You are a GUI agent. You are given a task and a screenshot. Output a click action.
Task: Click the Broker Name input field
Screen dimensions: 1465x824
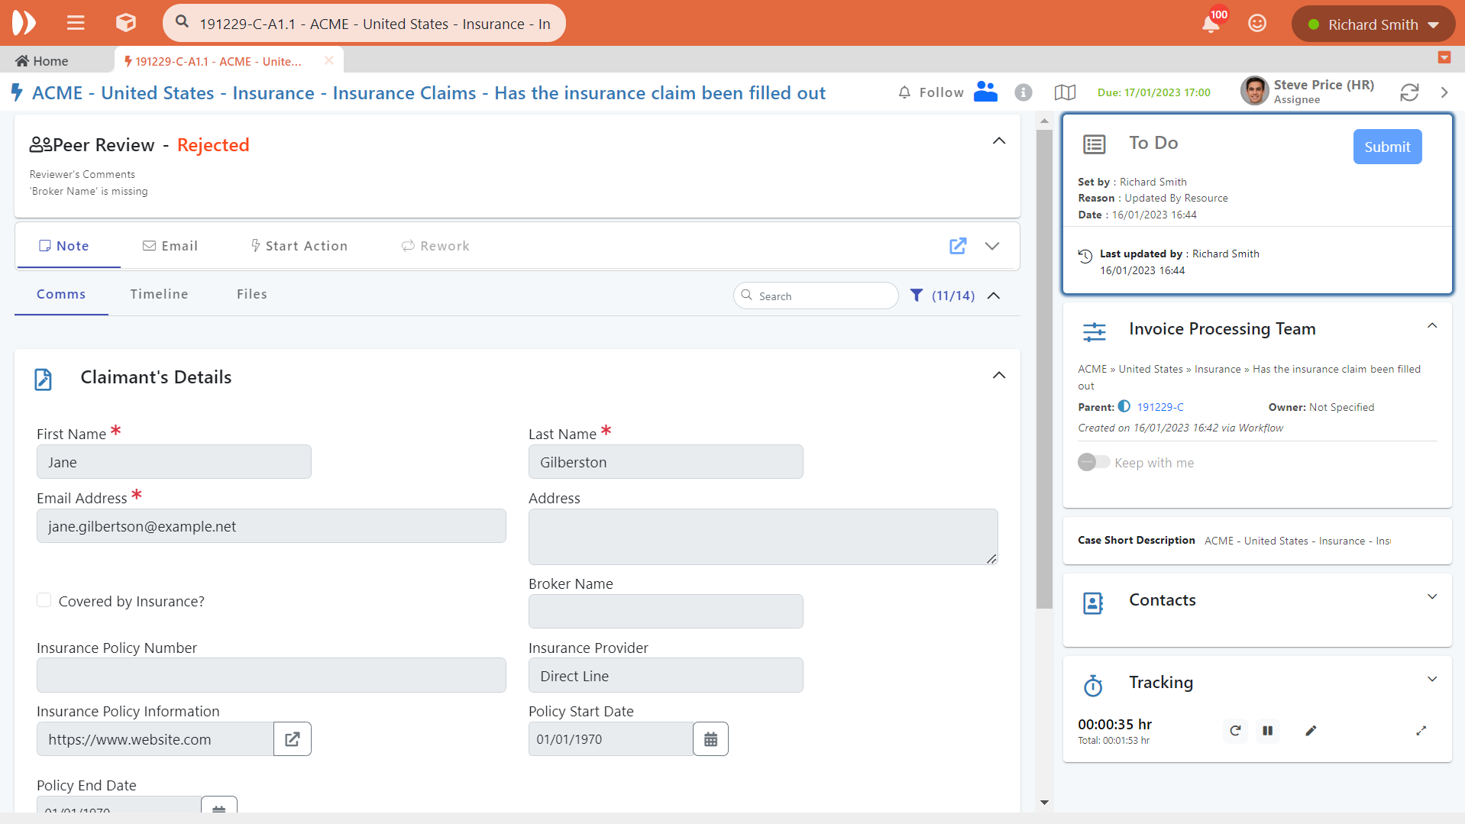point(665,612)
